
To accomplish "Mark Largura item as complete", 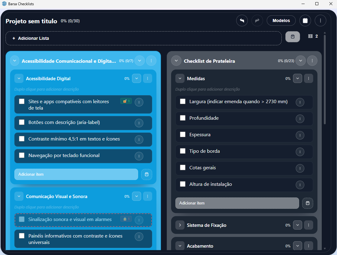I will [x=182, y=101].
